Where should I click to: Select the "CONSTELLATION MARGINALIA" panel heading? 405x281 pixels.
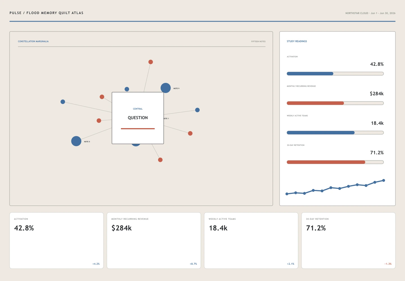33,41
